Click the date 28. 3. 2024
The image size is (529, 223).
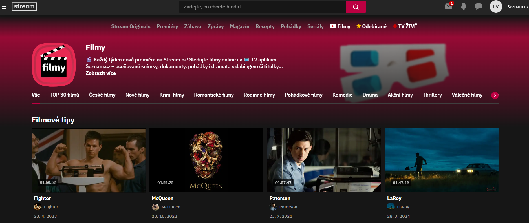coord(398,216)
